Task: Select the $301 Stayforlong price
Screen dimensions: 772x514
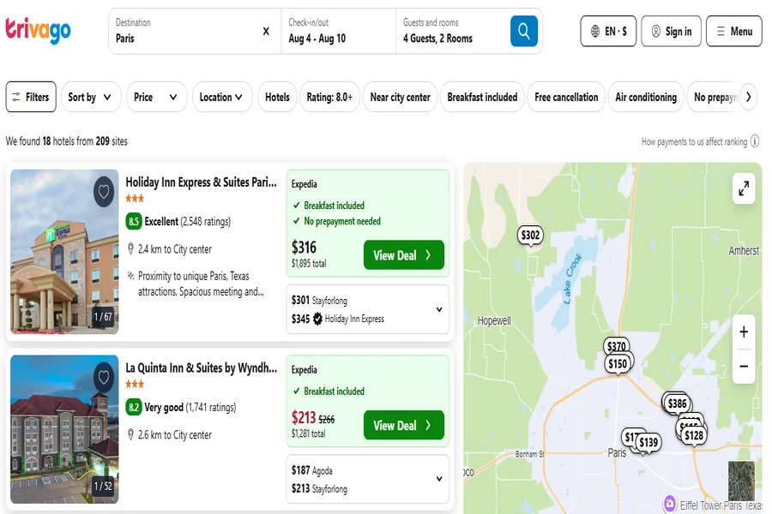Action: (319, 300)
